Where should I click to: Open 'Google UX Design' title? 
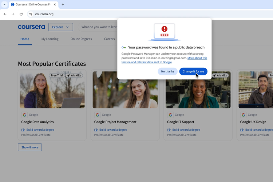(x=253, y=122)
